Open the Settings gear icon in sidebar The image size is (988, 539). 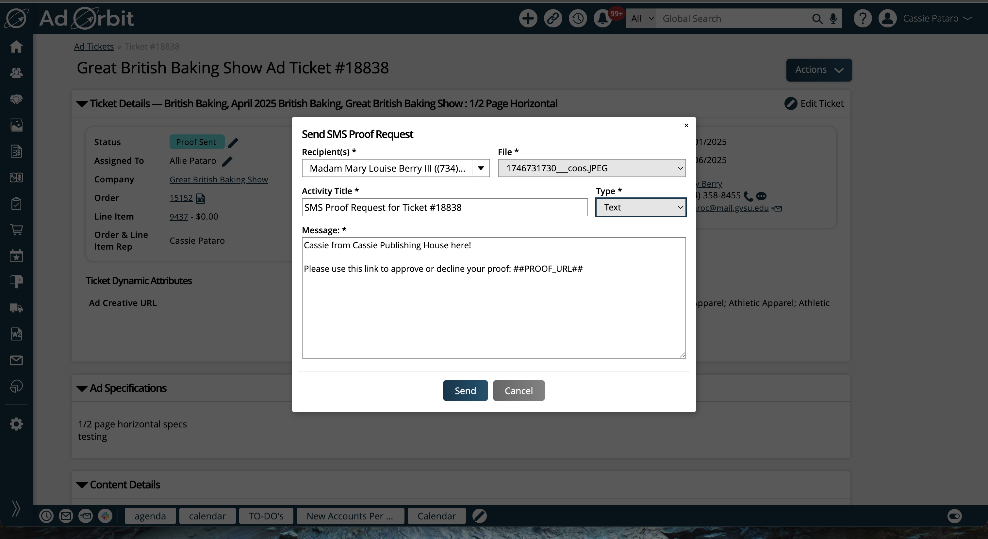pos(16,424)
